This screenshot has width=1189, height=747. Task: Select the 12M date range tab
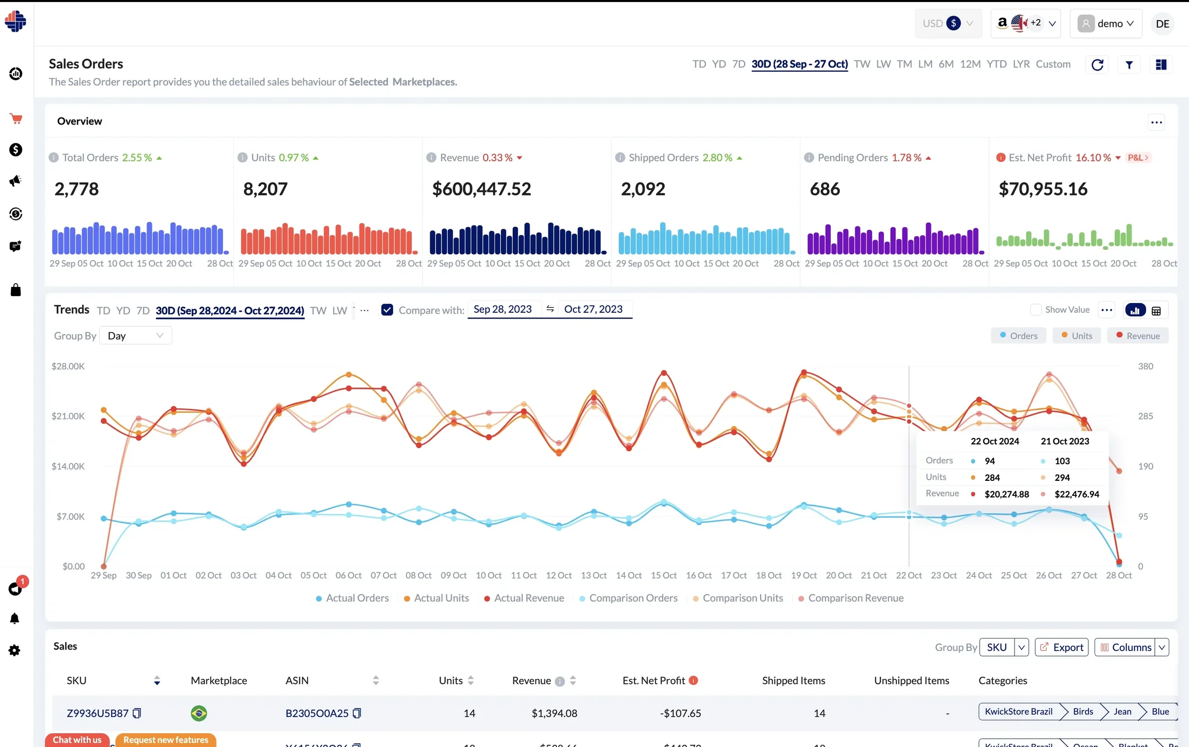pos(970,64)
